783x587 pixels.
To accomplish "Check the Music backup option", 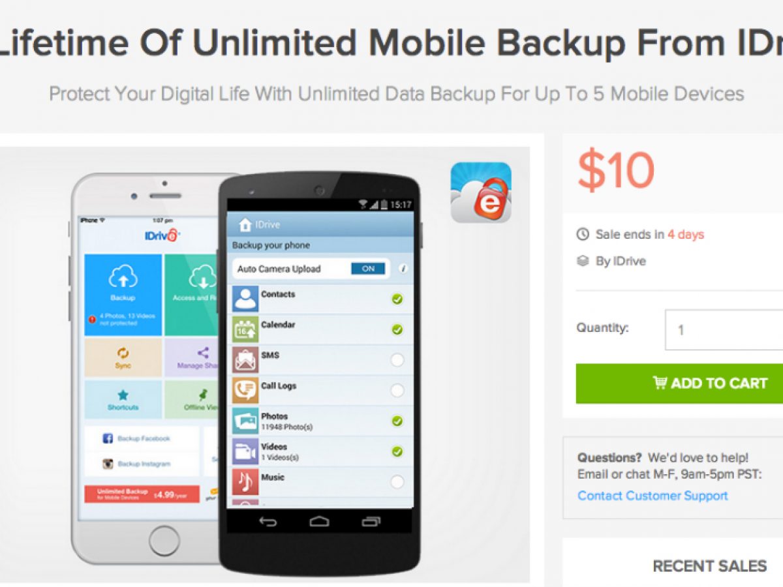I will click(x=397, y=482).
